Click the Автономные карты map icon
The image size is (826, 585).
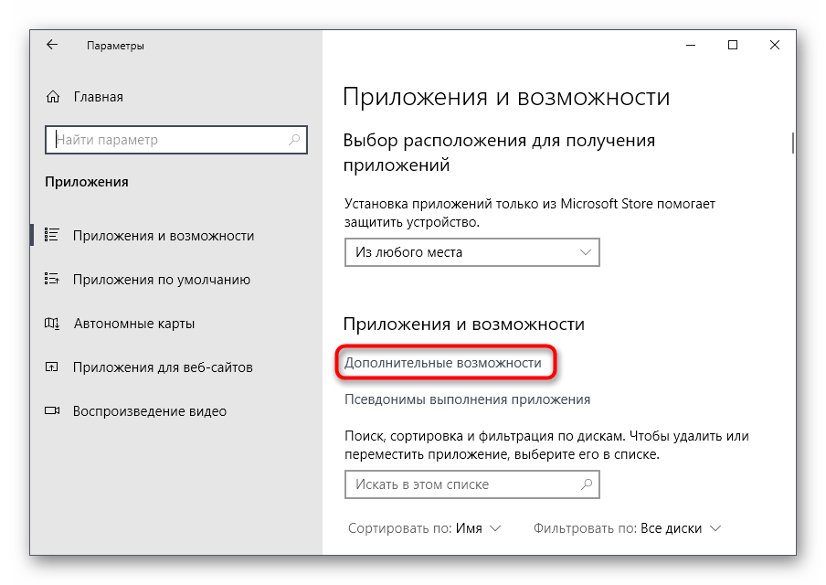click(53, 324)
